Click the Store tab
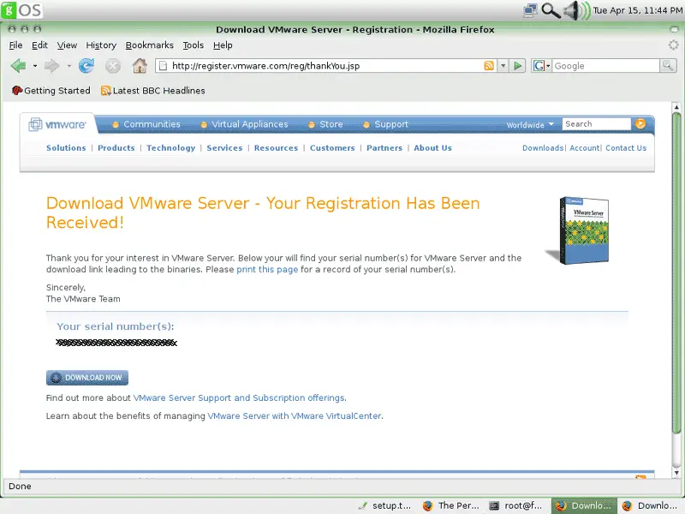The image size is (685, 514). (325, 124)
